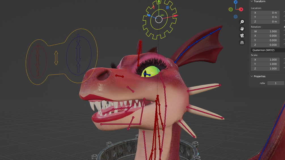Click the nsfw property value field
The height and width of the screenshot is (160, 285).
[276, 83]
